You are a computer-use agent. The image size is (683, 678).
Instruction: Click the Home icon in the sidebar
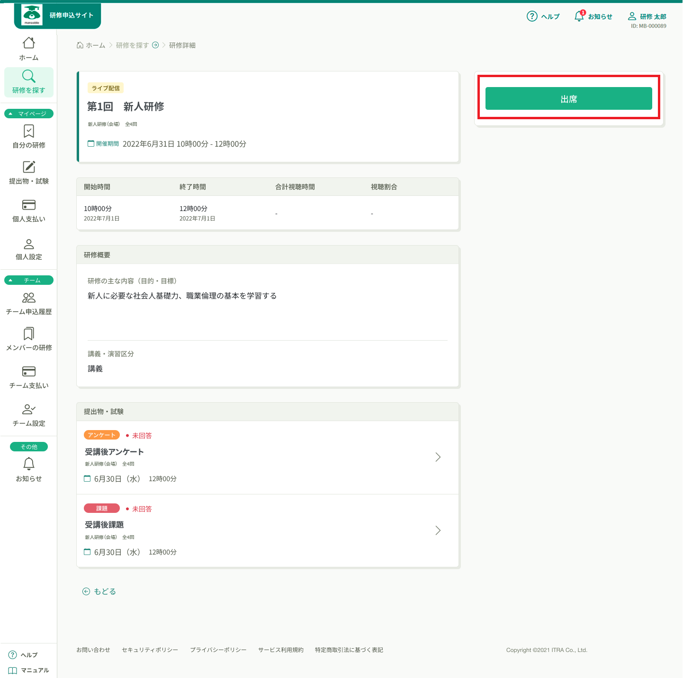tap(29, 43)
